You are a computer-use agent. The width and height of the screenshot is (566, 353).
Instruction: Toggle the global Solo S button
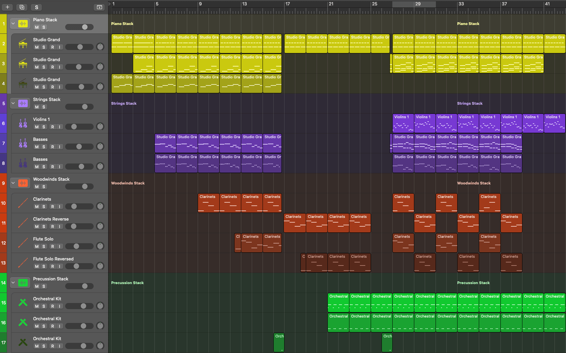click(36, 7)
